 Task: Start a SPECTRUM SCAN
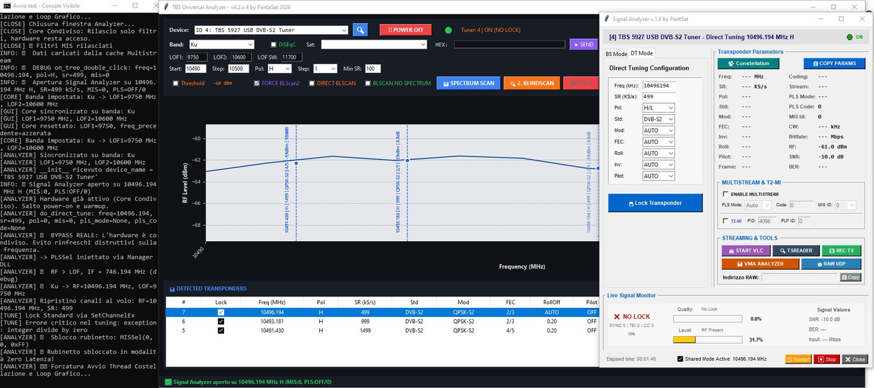coord(468,83)
